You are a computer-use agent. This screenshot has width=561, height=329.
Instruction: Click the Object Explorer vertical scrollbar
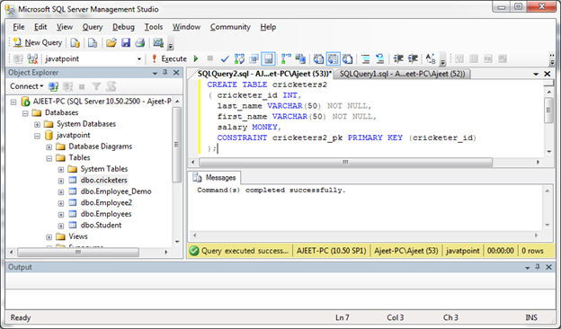click(177, 145)
